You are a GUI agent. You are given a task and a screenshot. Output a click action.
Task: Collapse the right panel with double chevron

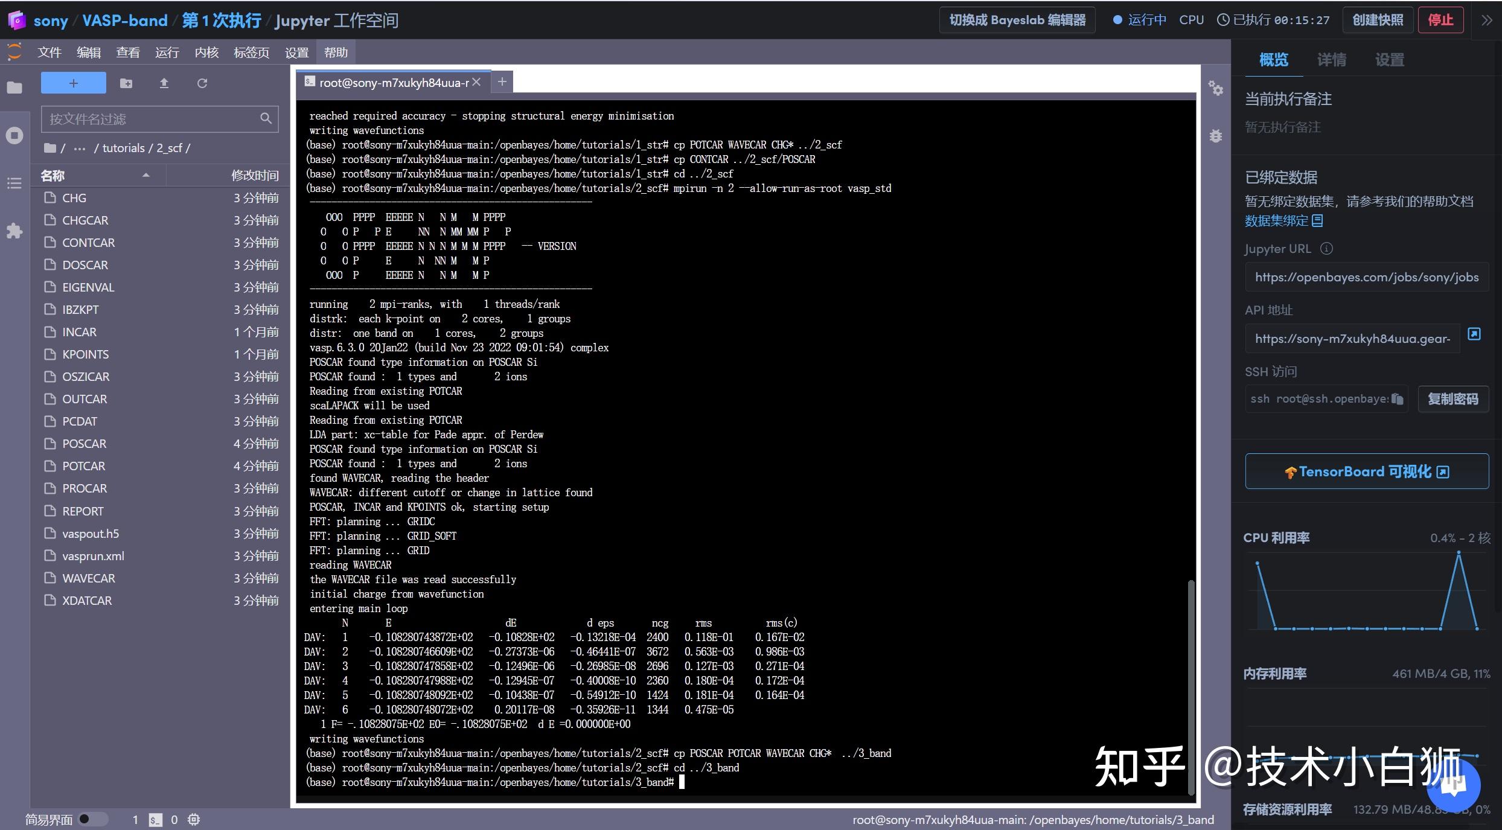[1486, 20]
